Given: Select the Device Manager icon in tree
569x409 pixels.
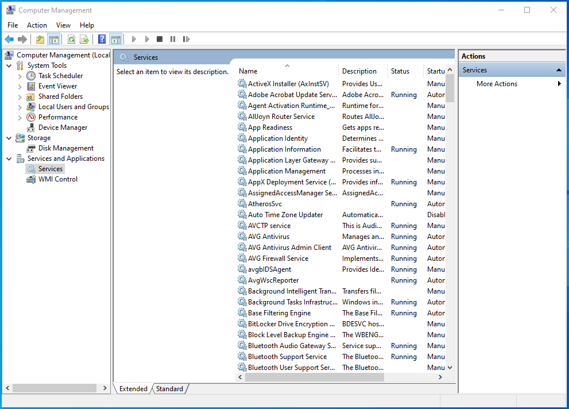Looking at the screenshot, I should click(x=31, y=128).
